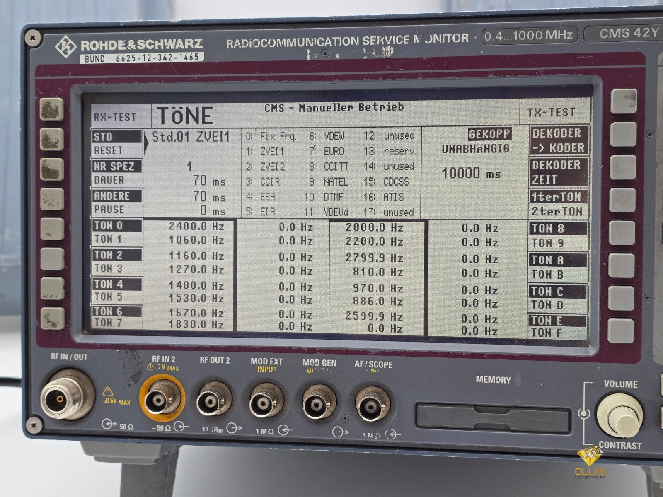Push the softkey beside DEKODER ZEIT

(624, 167)
